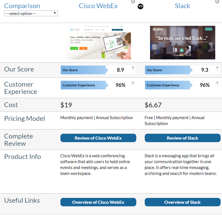Click Cisco WebEx pricing model text
The height and width of the screenshot is (215, 222).
[x=97, y=118]
